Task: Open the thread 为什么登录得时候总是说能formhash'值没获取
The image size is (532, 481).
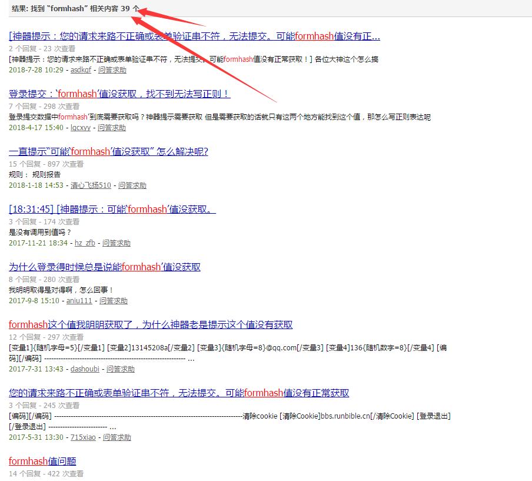Action: [105, 267]
